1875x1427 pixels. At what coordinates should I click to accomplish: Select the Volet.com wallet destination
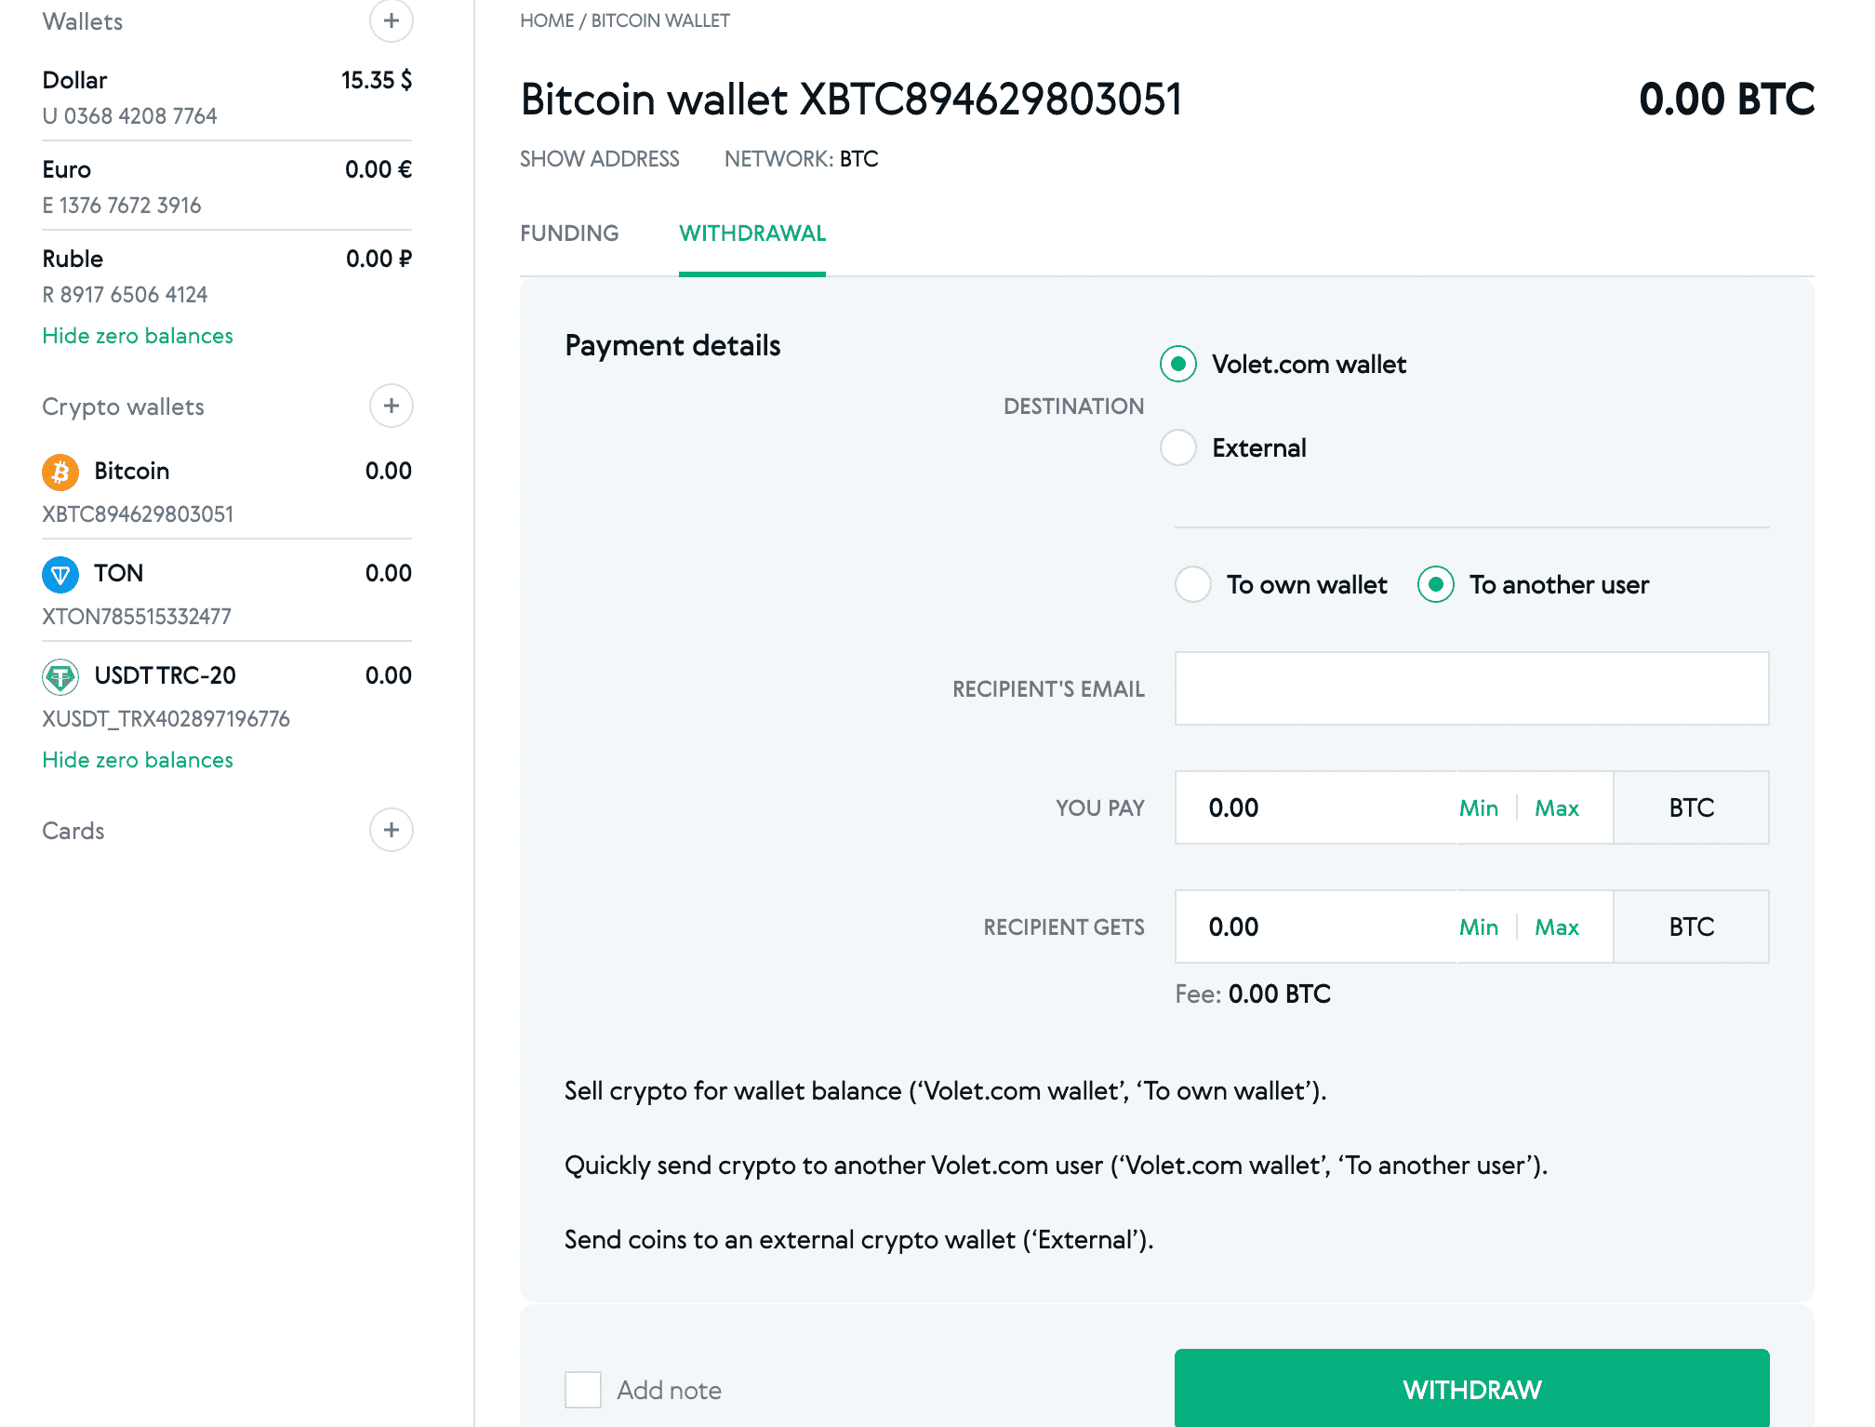(1178, 365)
